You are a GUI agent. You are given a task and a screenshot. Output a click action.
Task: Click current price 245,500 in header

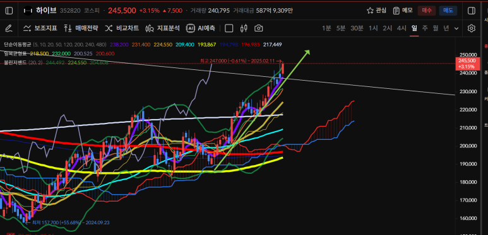point(122,11)
